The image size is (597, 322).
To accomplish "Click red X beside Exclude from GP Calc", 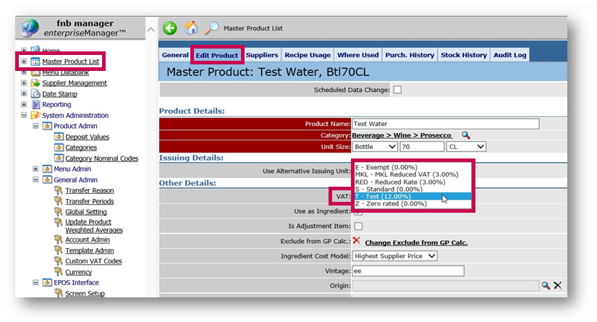I will (x=356, y=240).
